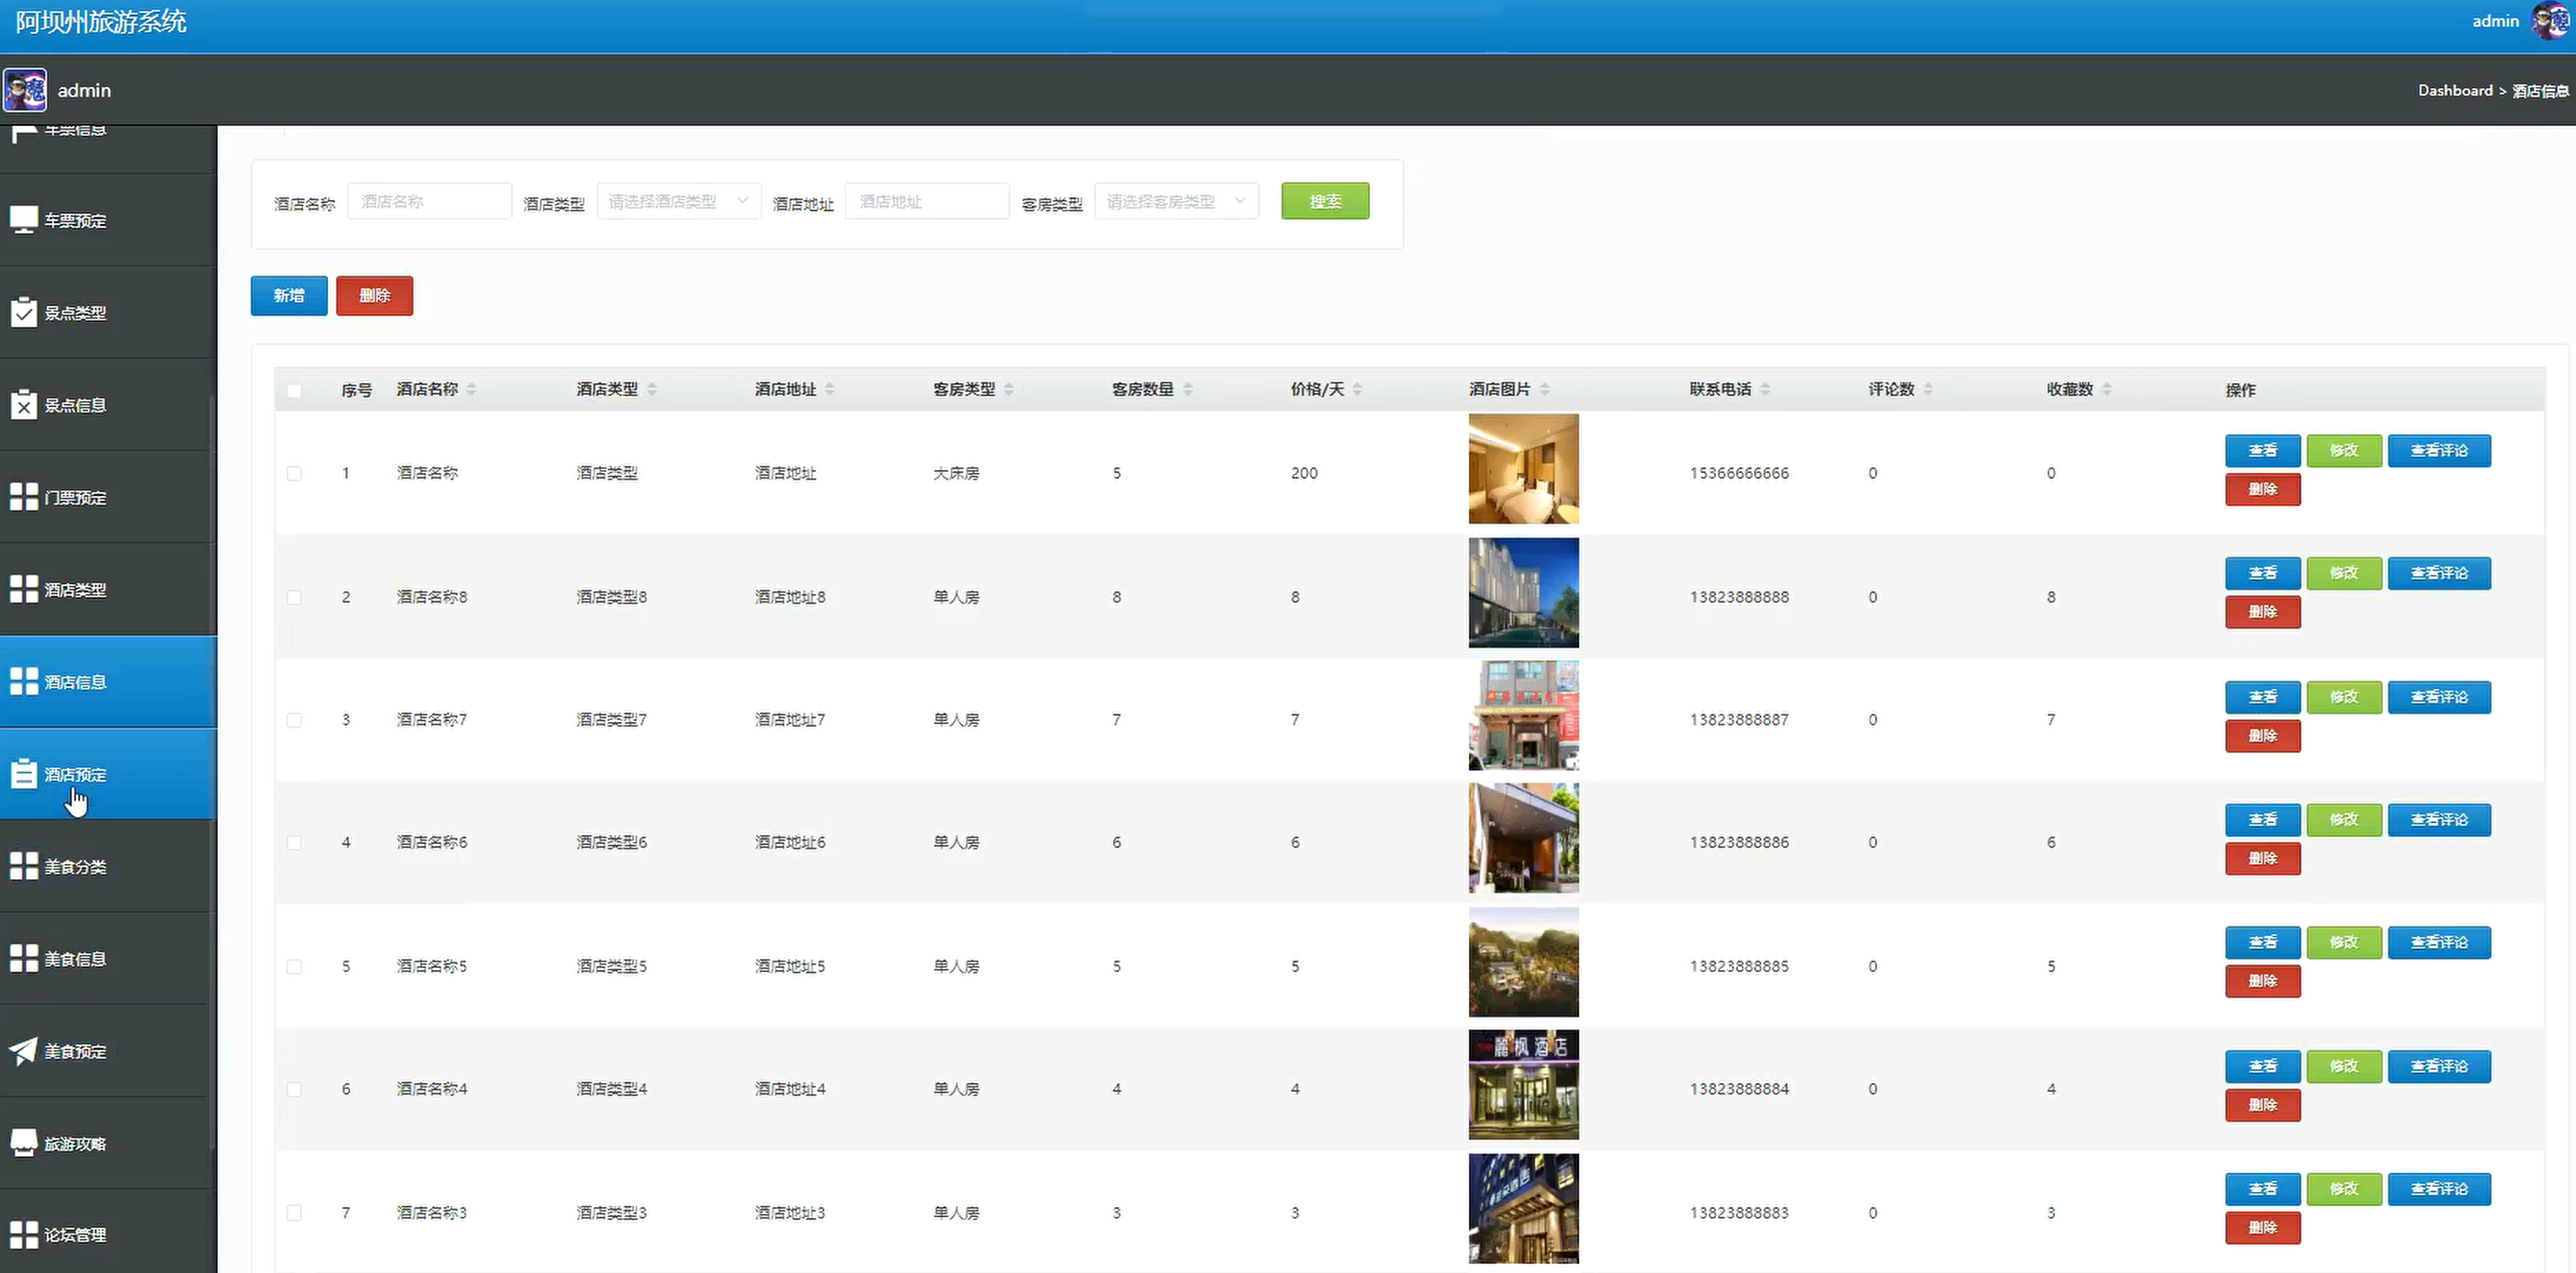Click the 阿坝州旅游系统 title
Viewport: 2576px width, 1273px height.
click(x=101, y=22)
